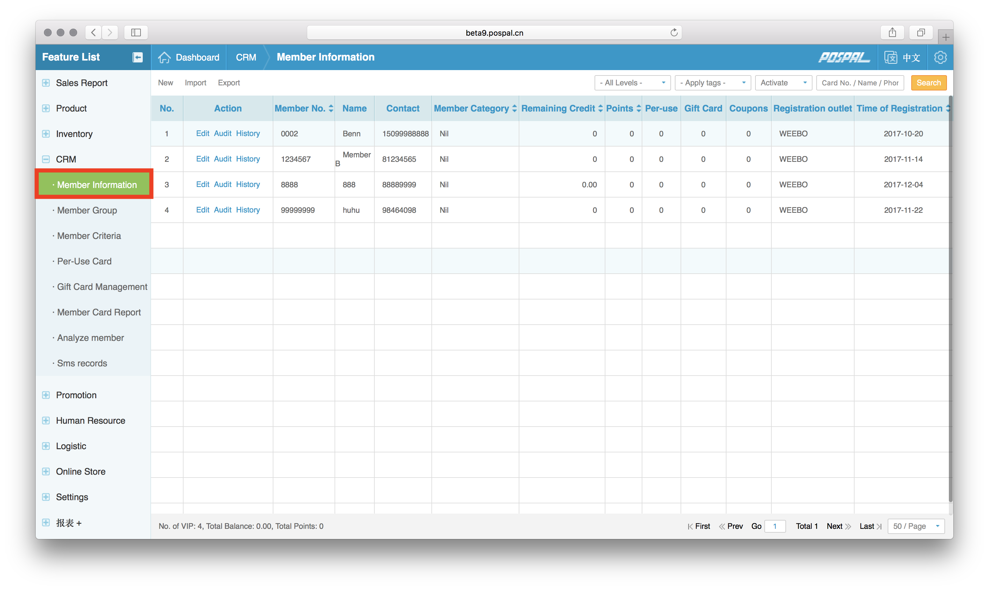Click the orange Search button

click(x=928, y=83)
